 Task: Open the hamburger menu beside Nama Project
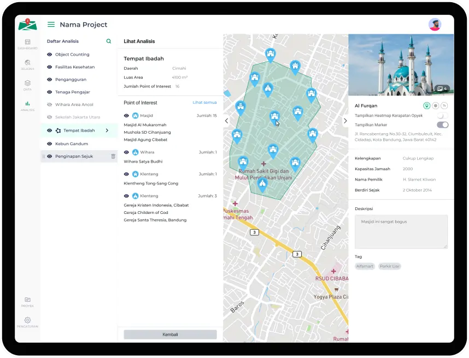(51, 25)
